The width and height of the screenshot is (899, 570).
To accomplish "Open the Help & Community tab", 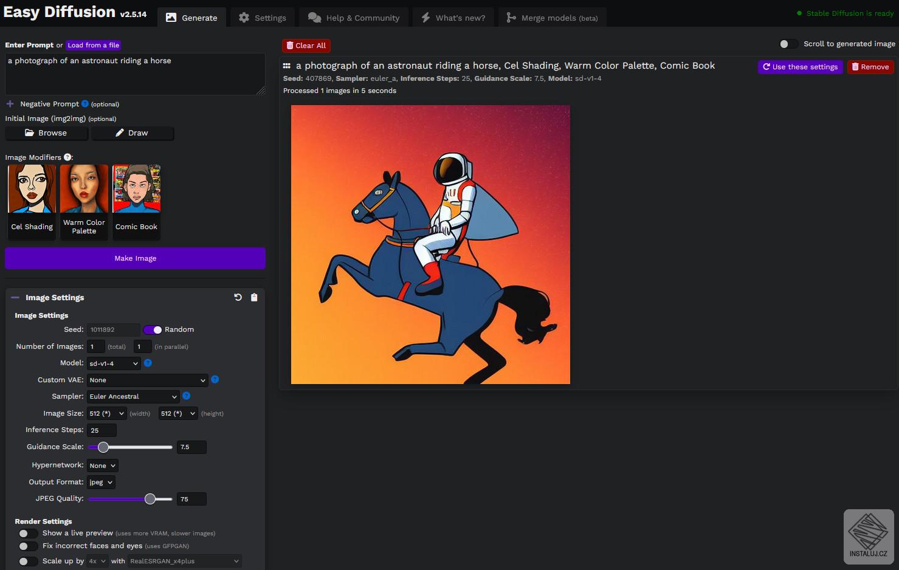I will click(354, 18).
